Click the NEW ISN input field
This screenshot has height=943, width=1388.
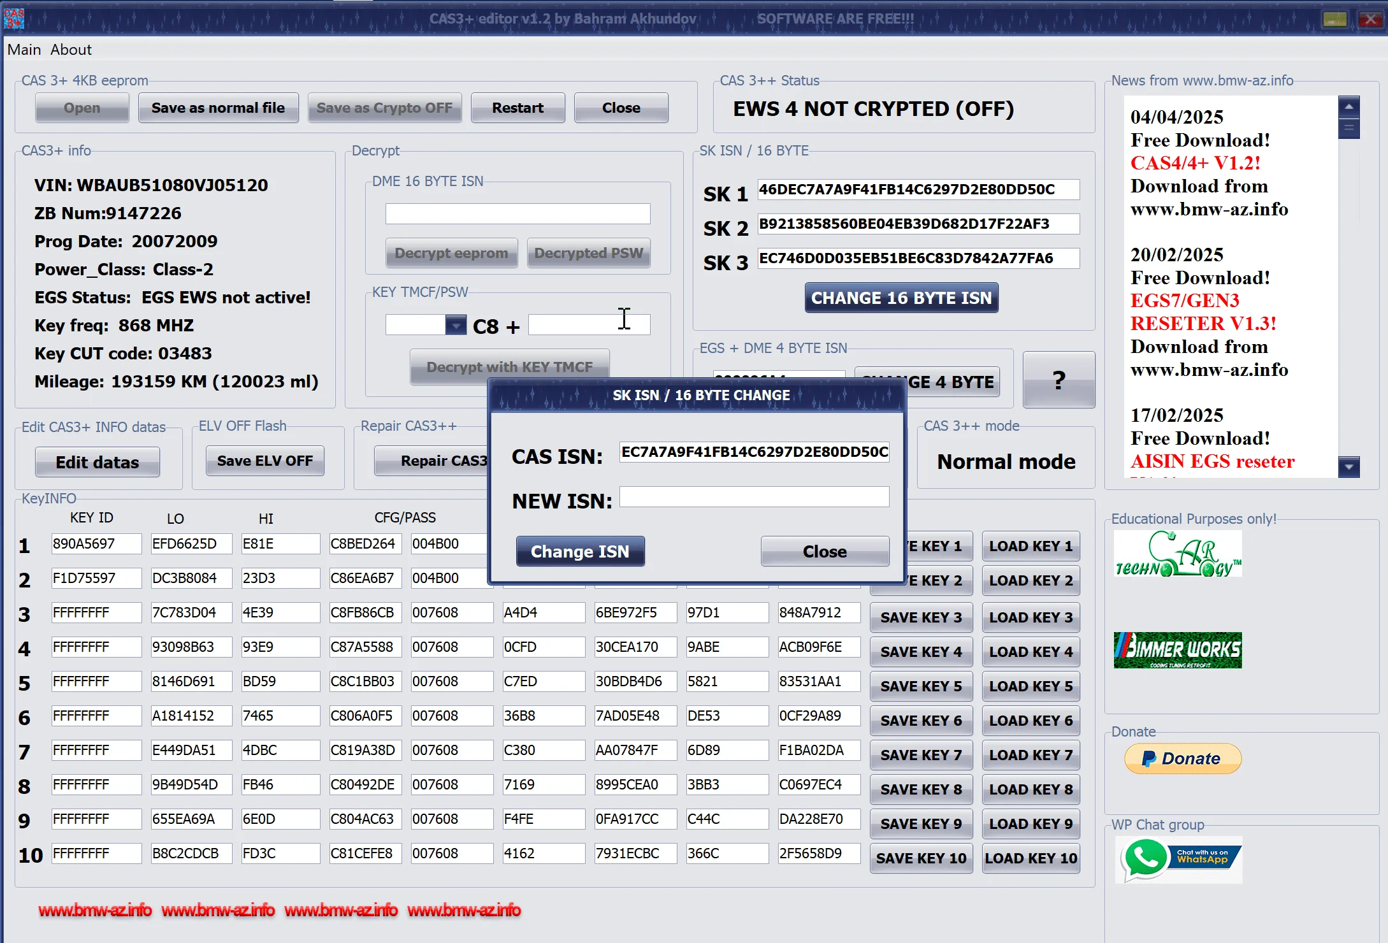pos(754,497)
